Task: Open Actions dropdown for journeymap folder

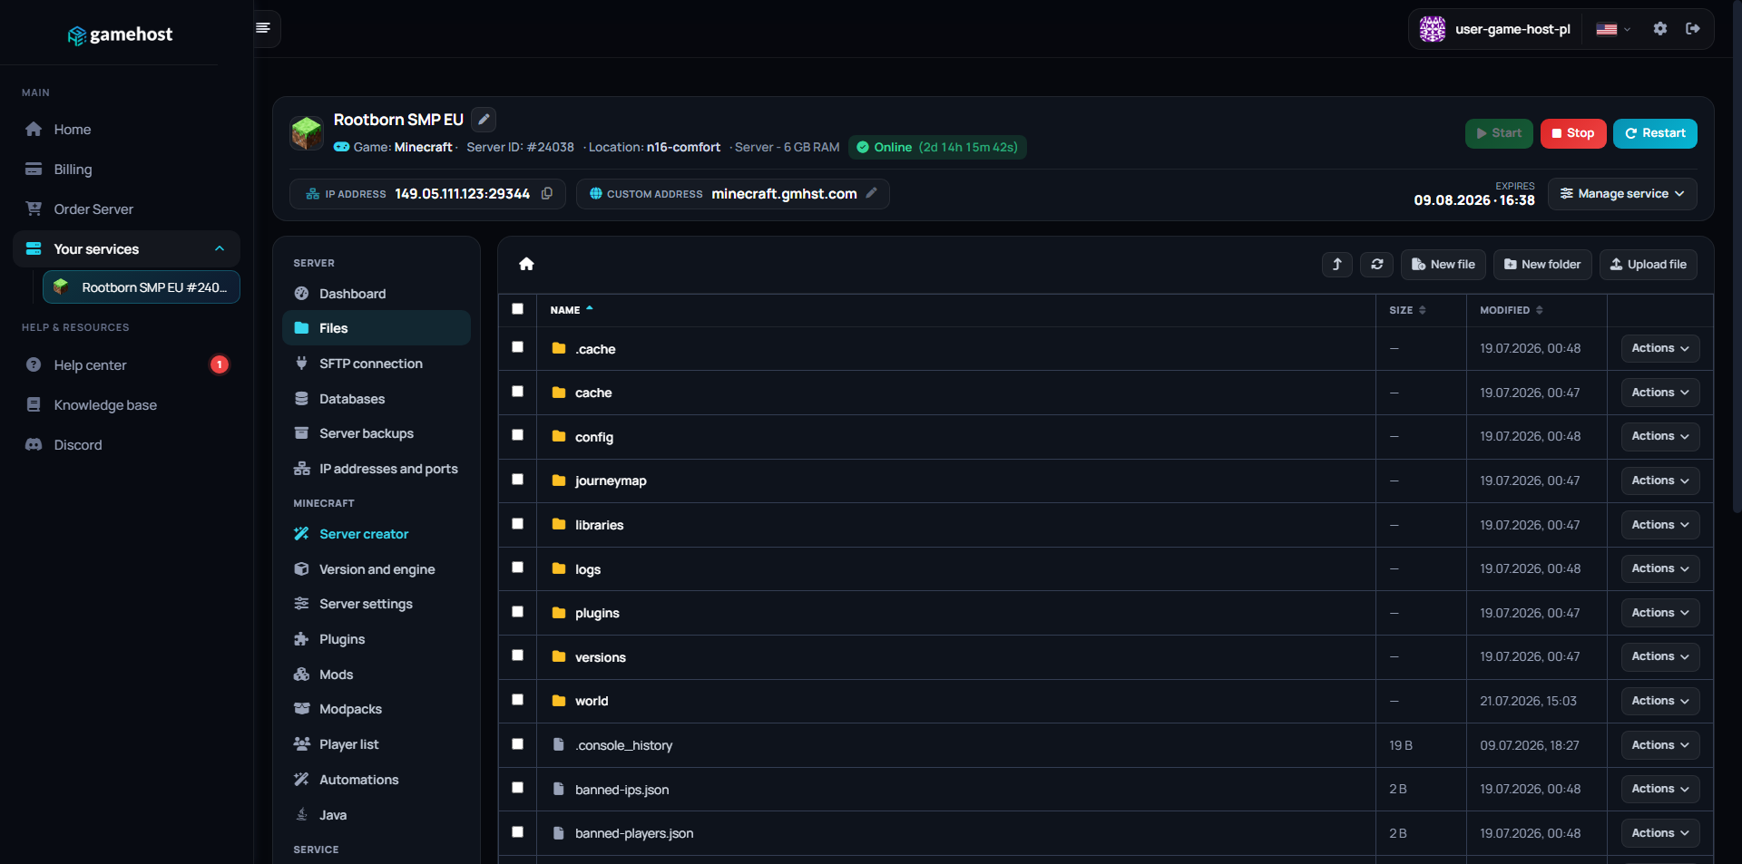Action: click(1660, 481)
